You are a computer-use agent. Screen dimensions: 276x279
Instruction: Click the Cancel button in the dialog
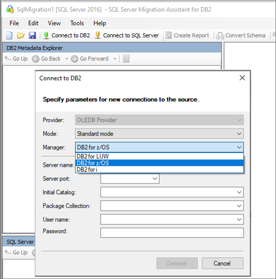click(x=222, y=263)
